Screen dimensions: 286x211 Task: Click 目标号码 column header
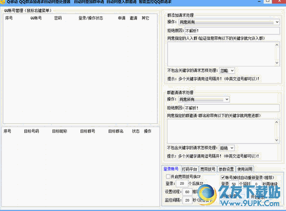point(32,131)
